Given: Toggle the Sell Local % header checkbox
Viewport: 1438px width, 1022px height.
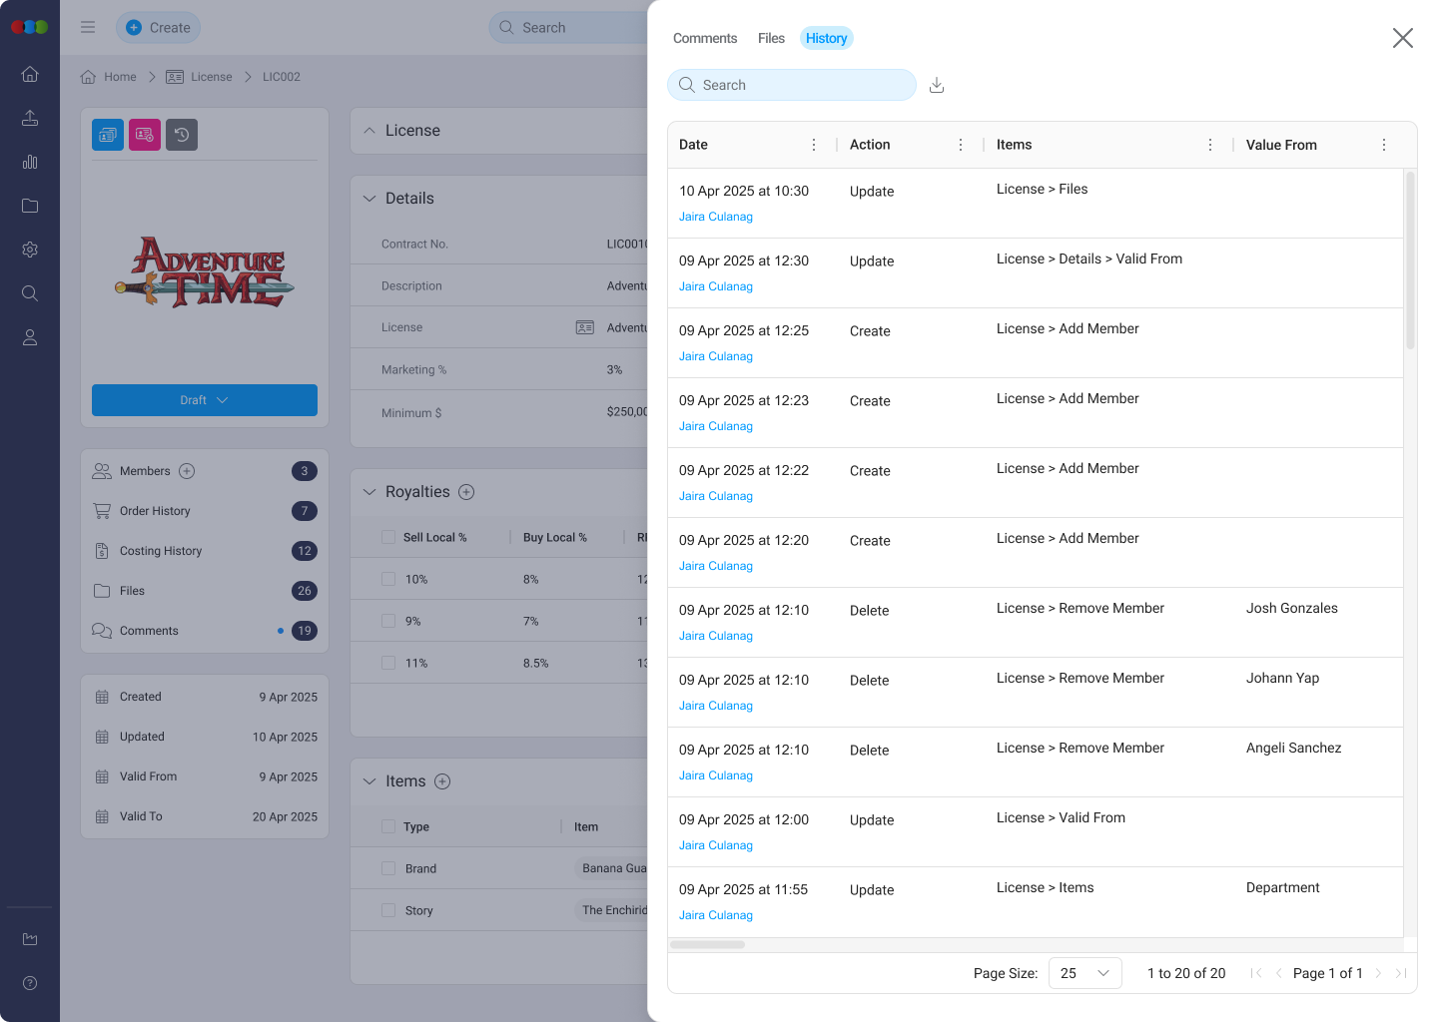Looking at the screenshot, I should (x=388, y=537).
